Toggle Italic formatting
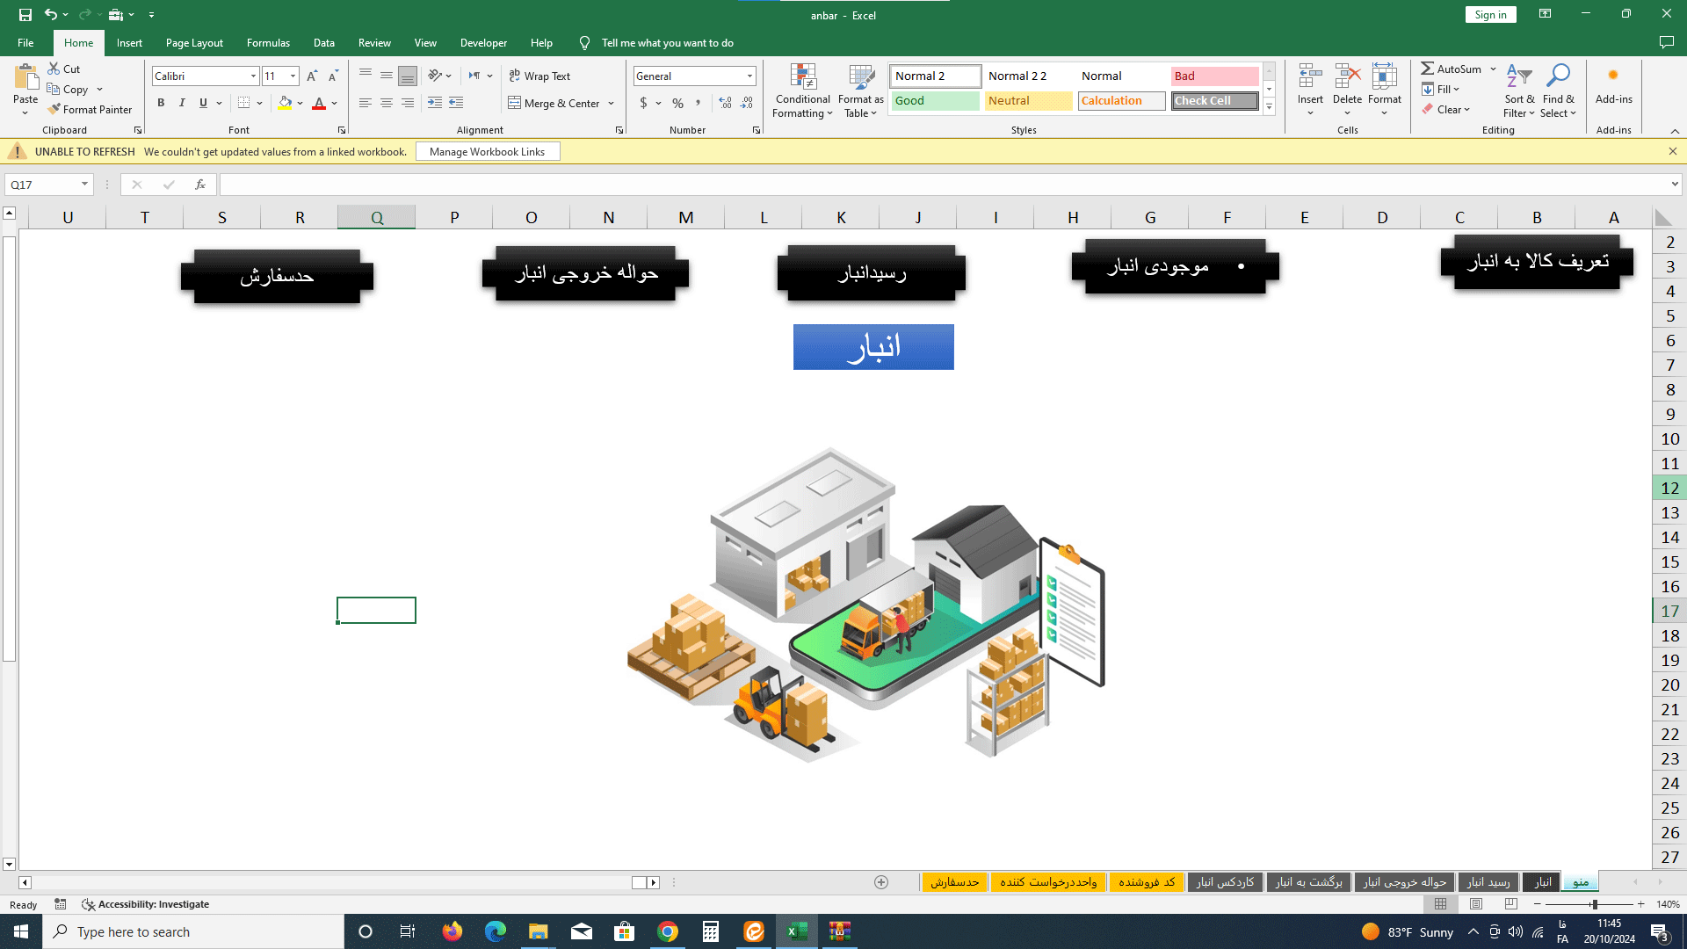The image size is (1687, 949). [x=182, y=104]
